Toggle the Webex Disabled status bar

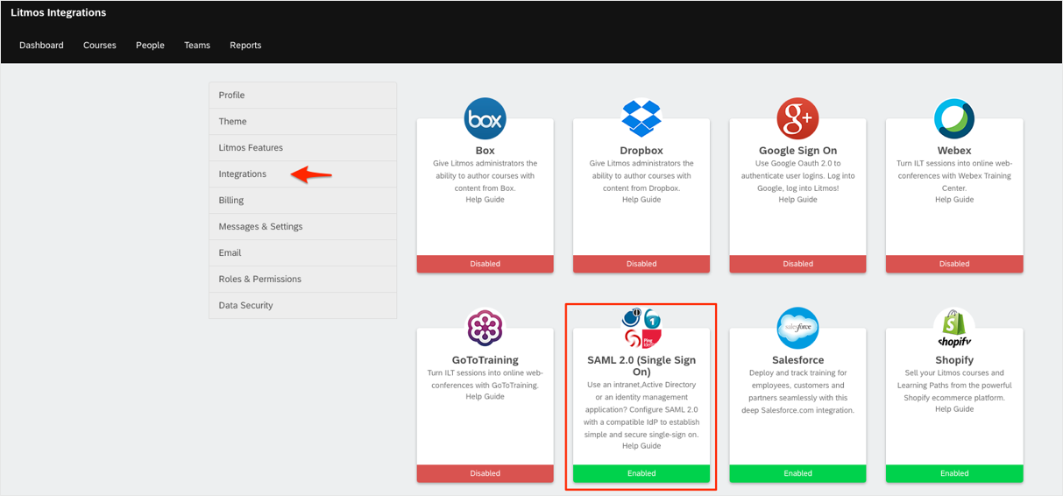tap(954, 264)
